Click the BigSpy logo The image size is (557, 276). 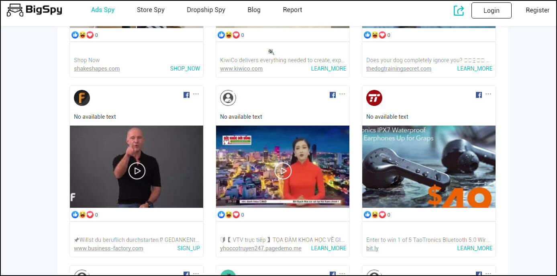tap(35, 10)
